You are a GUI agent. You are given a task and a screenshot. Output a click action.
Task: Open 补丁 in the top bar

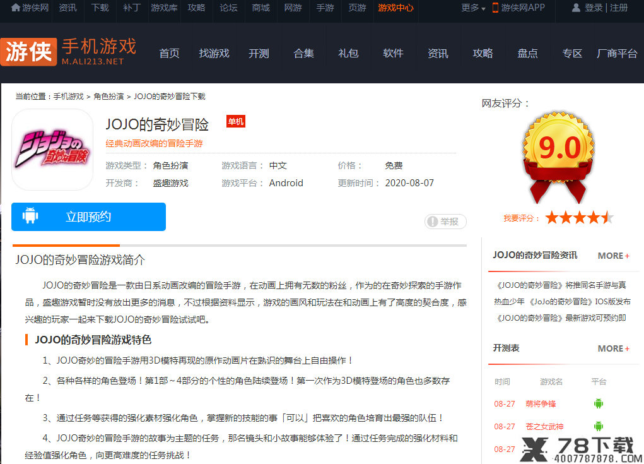[132, 8]
